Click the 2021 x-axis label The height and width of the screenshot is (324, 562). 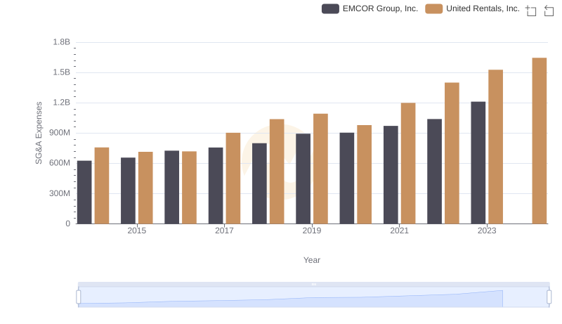point(399,231)
